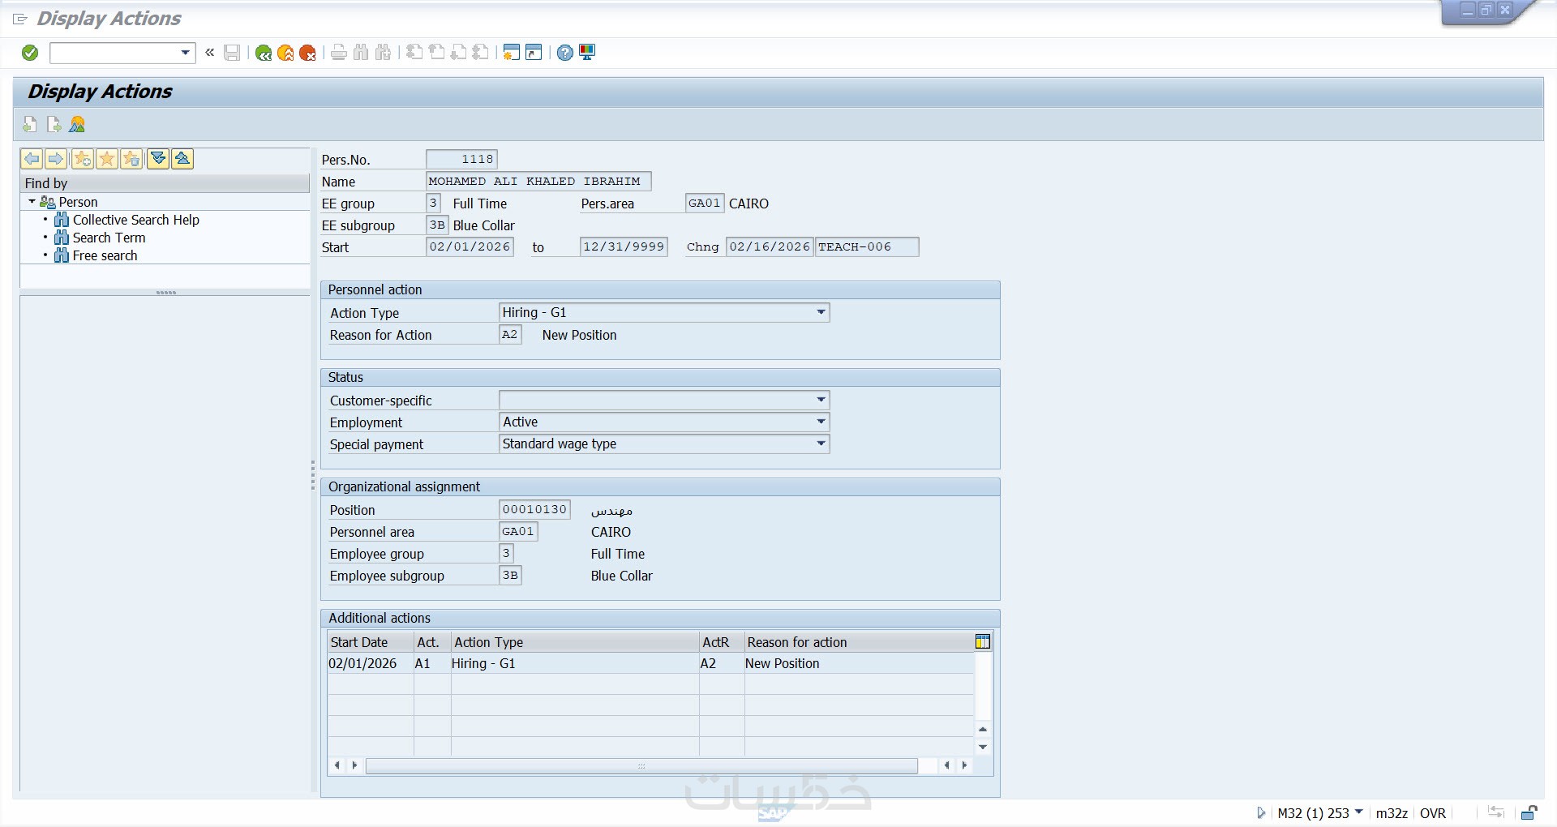Viewport: 1557px width, 827px height.
Task: Click the Print icon in the toolbar
Action: coord(339,53)
